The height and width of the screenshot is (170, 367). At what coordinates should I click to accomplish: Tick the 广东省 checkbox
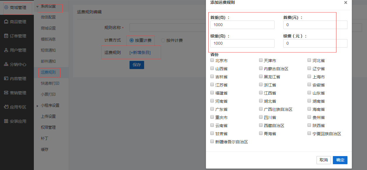point(212,109)
